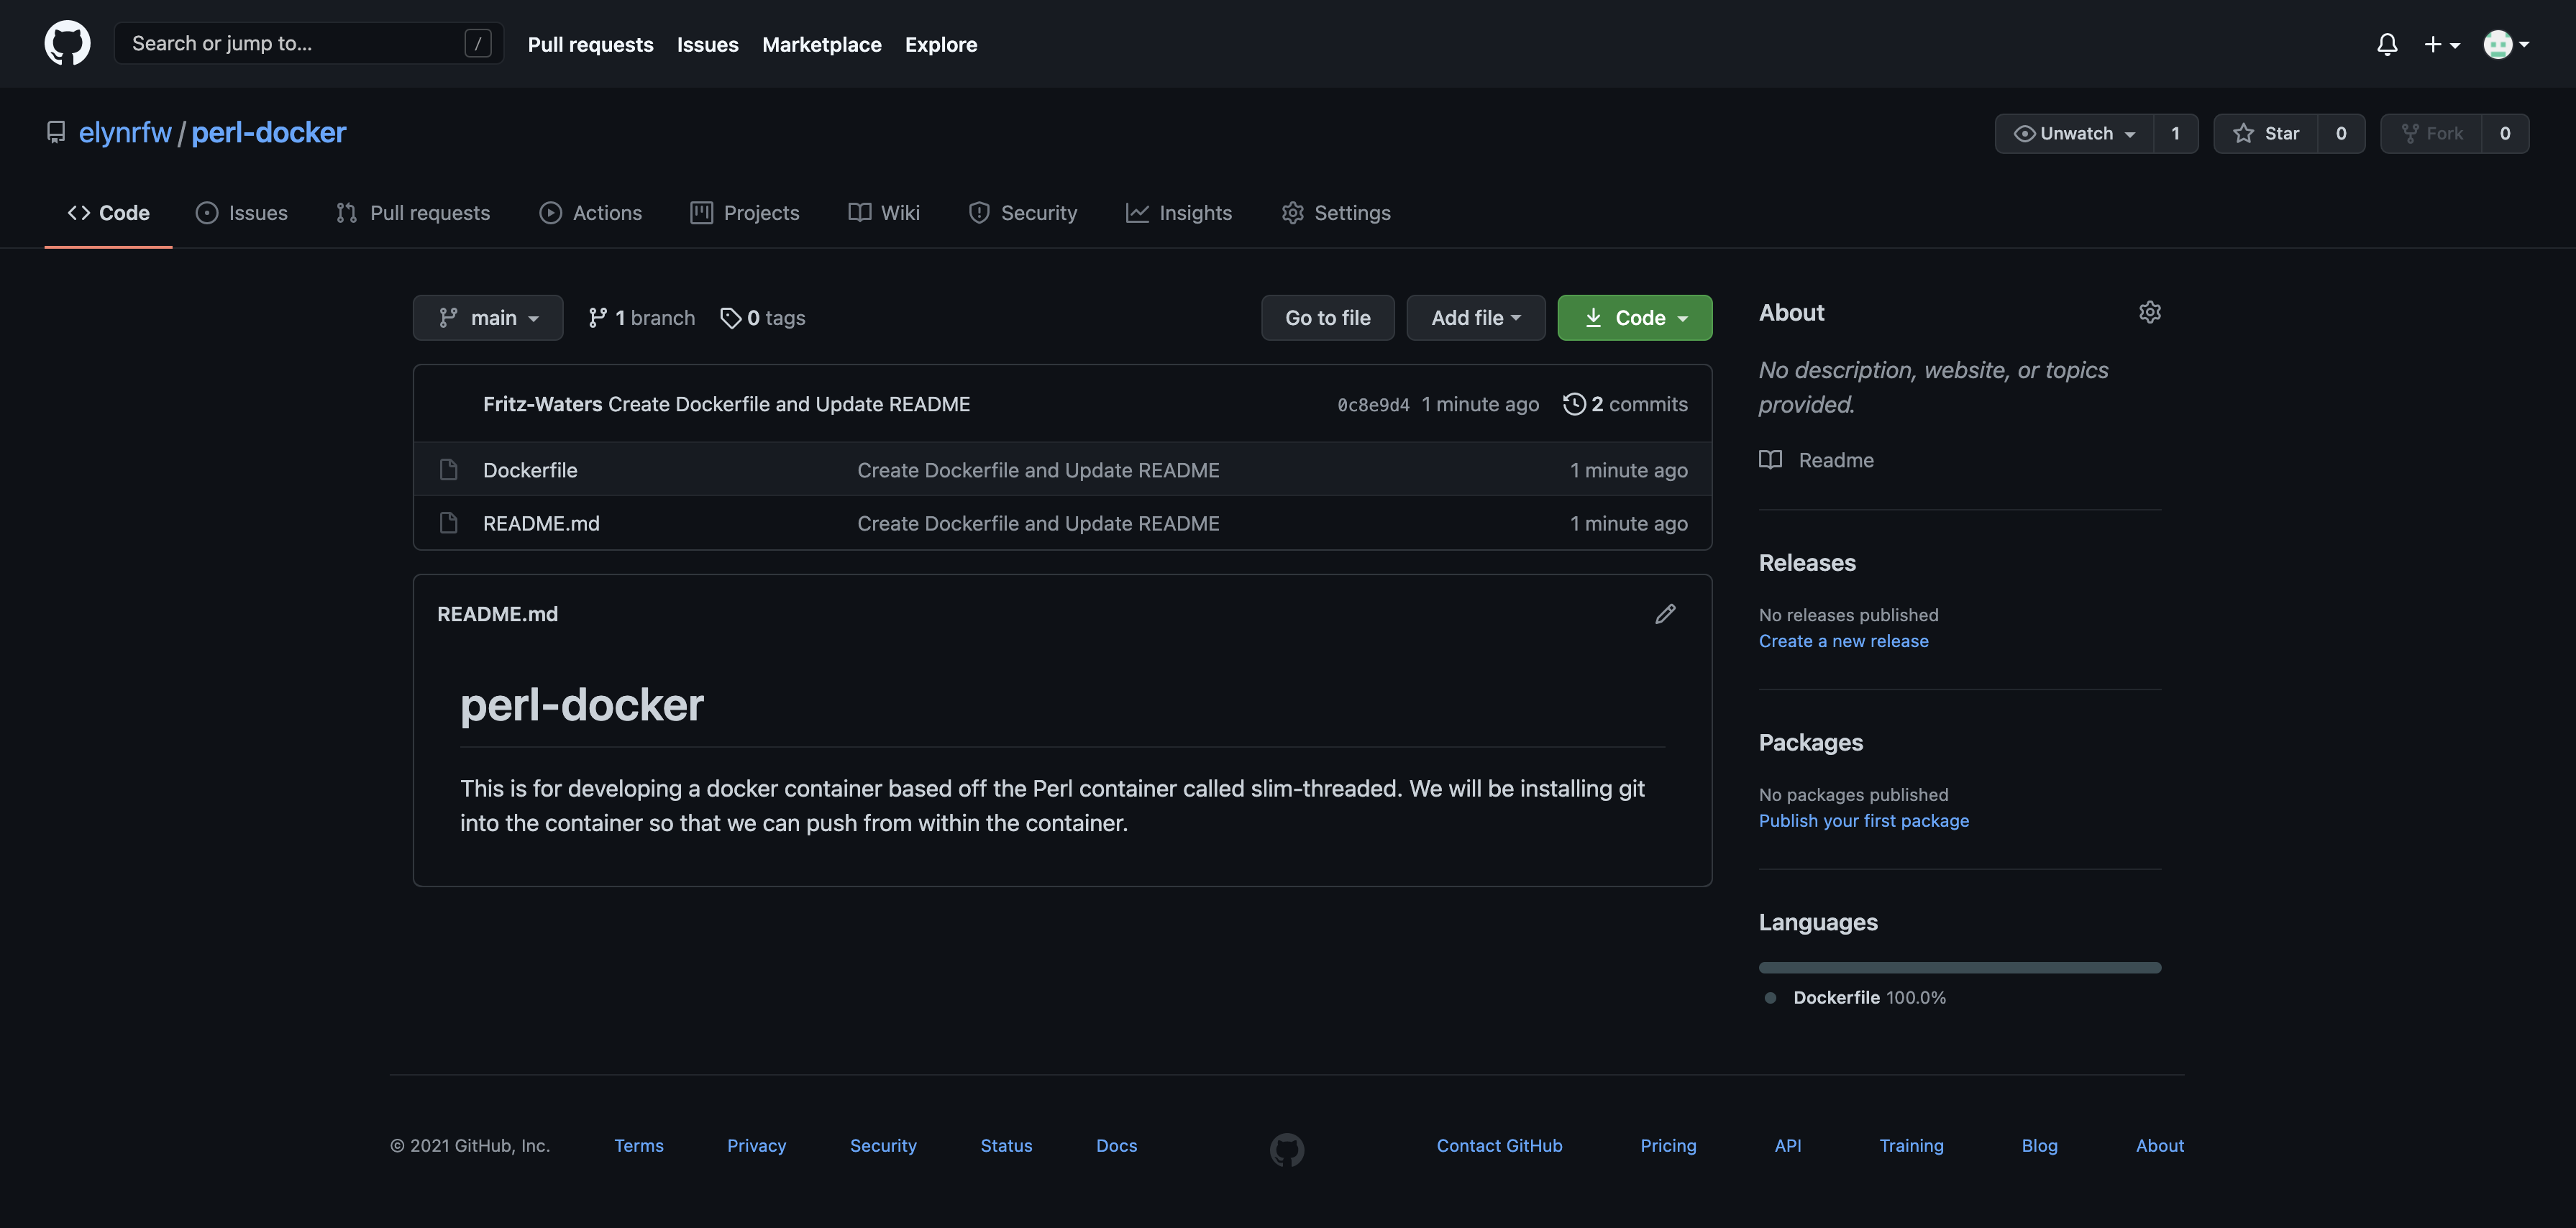Image resolution: width=2576 pixels, height=1228 pixels.
Task: Open the Dockerfile file
Action: tap(530, 470)
